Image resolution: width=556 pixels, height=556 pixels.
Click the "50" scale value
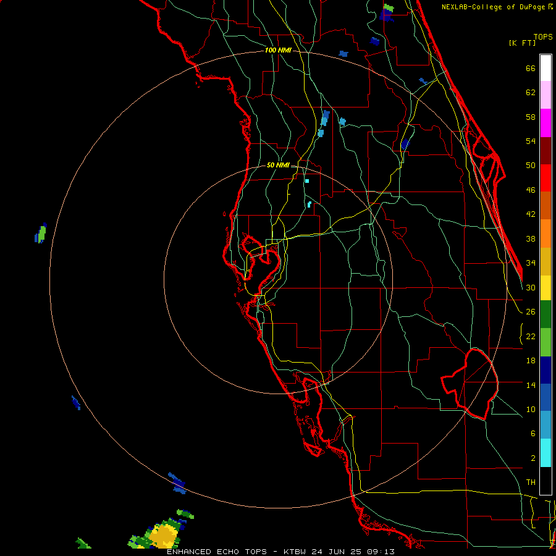click(x=531, y=166)
